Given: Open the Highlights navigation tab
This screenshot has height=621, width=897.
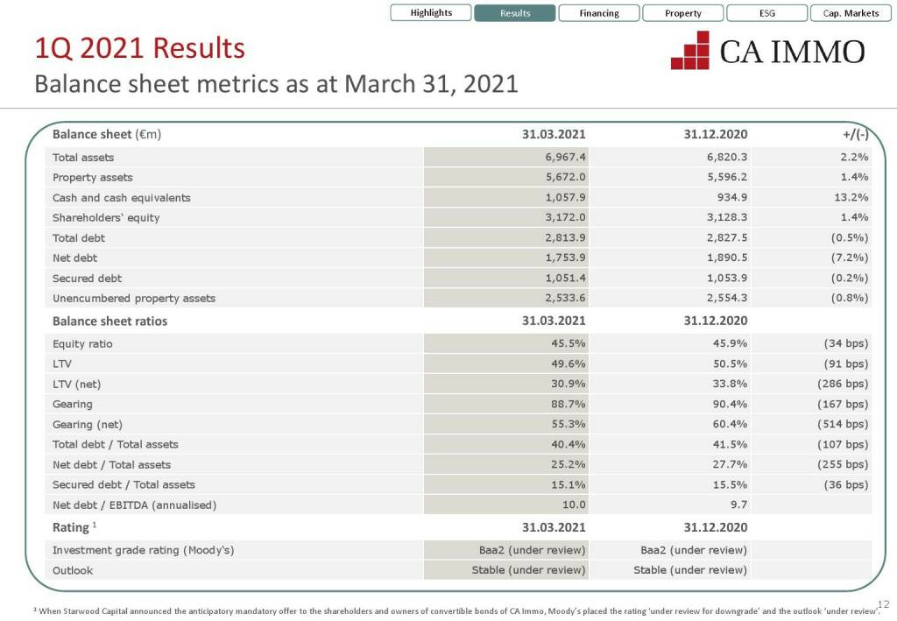Looking at the screenshot, I should [431, 13].
